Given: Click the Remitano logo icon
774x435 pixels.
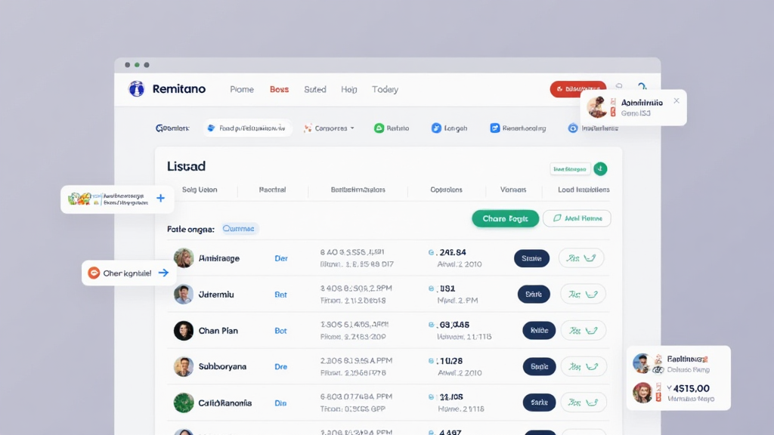Looking at the screenshot, I should click(x=137, y=89).
